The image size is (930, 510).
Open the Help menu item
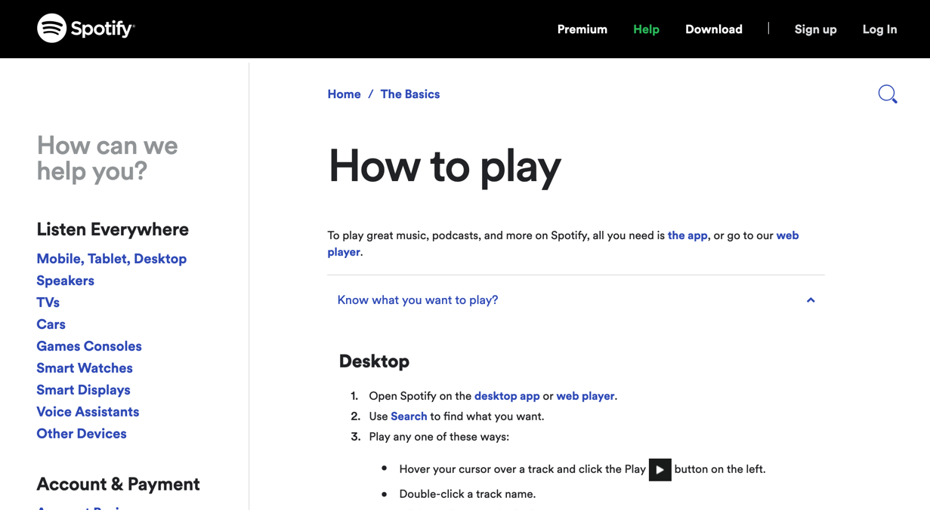coord(646,29)
